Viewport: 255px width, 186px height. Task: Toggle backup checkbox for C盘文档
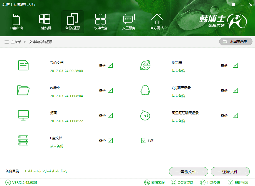[x=110, y=141]
